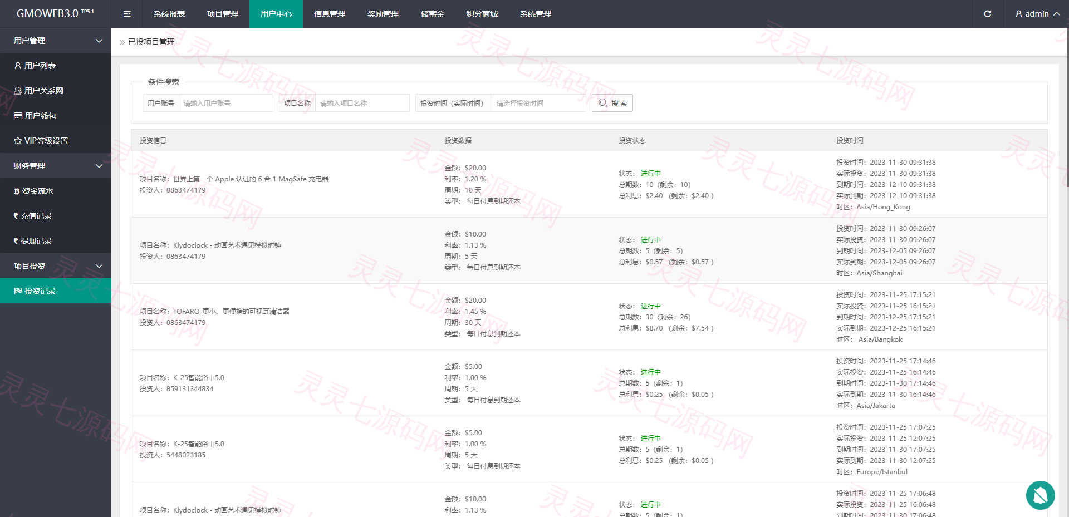The width and height of the screenshot is (1069, 517).
Task: Click the Europe/Istanbul timezone text
Action: point(882,471)
